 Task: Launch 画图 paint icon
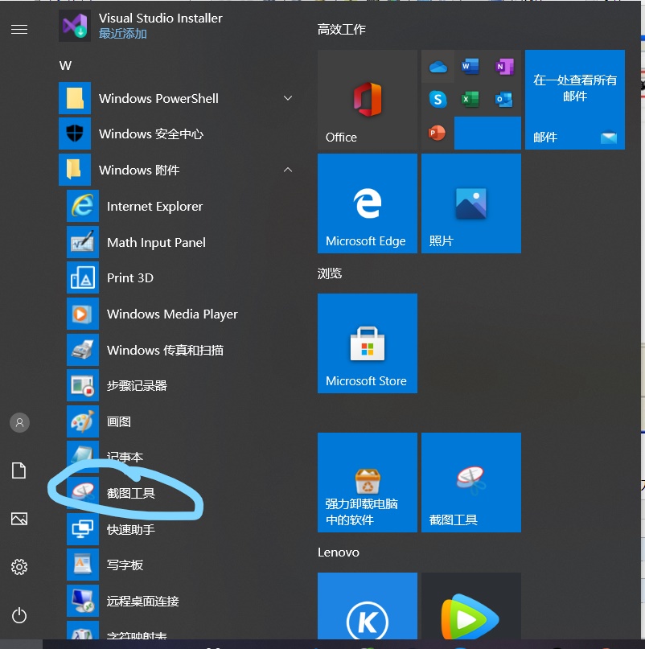coord(83,421)
